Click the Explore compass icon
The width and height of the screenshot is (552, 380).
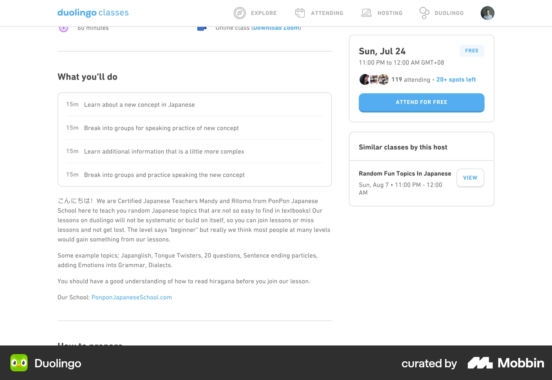(239, 13)
